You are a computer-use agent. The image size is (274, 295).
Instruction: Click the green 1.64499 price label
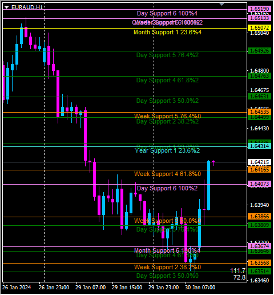(260, 117)
